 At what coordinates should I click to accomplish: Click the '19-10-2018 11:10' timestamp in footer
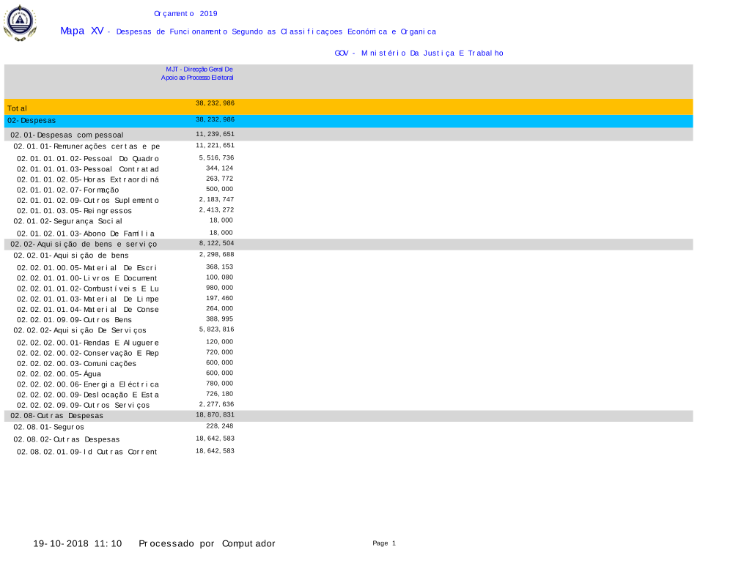click(x=78, y=543)
